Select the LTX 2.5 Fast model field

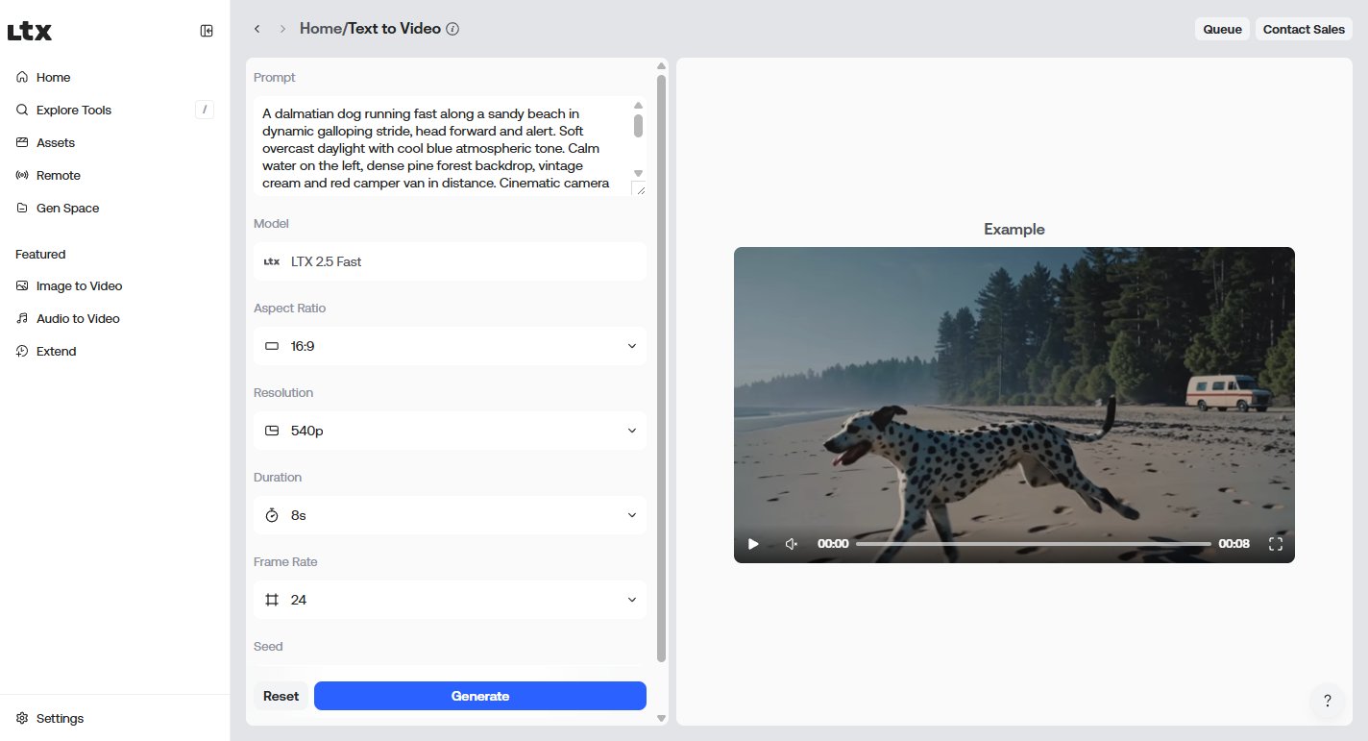[x=450, y=261]
